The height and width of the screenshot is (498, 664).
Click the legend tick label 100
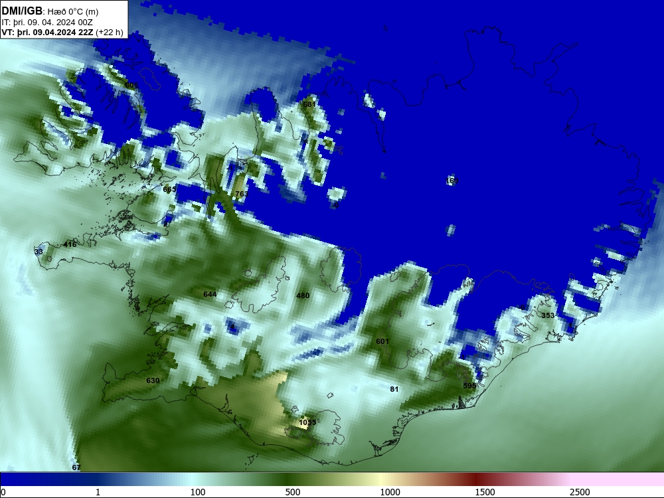pyautogui.click(x=198, y=492)
